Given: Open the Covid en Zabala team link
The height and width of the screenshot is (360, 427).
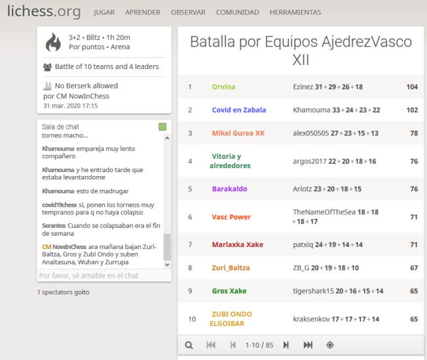Looking at the screenshot, I should (238, 110).
